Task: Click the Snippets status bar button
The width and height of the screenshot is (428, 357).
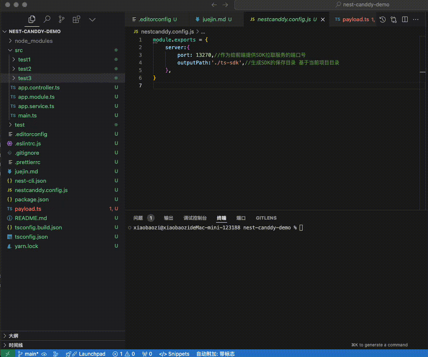Action: [174, 354]
